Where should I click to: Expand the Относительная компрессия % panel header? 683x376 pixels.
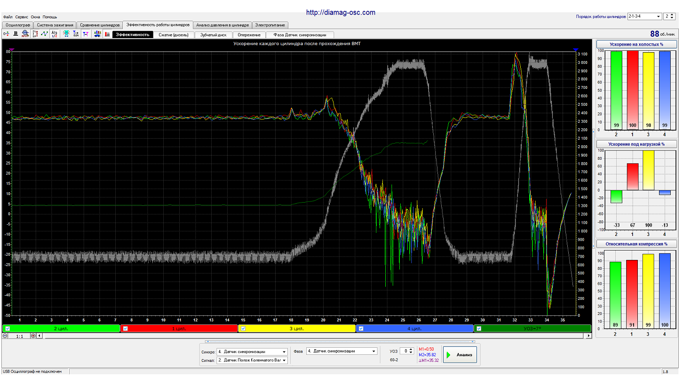tap(636, 244)
